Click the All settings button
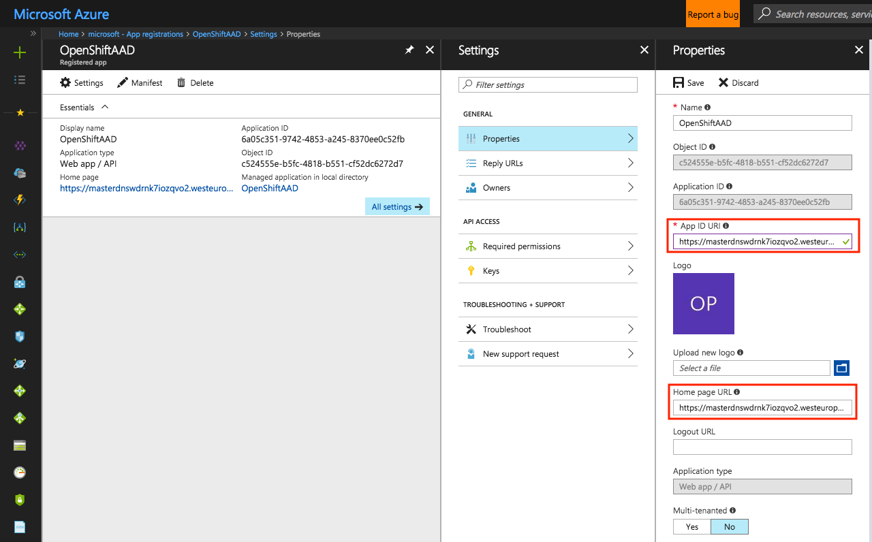 click(397, 207)
